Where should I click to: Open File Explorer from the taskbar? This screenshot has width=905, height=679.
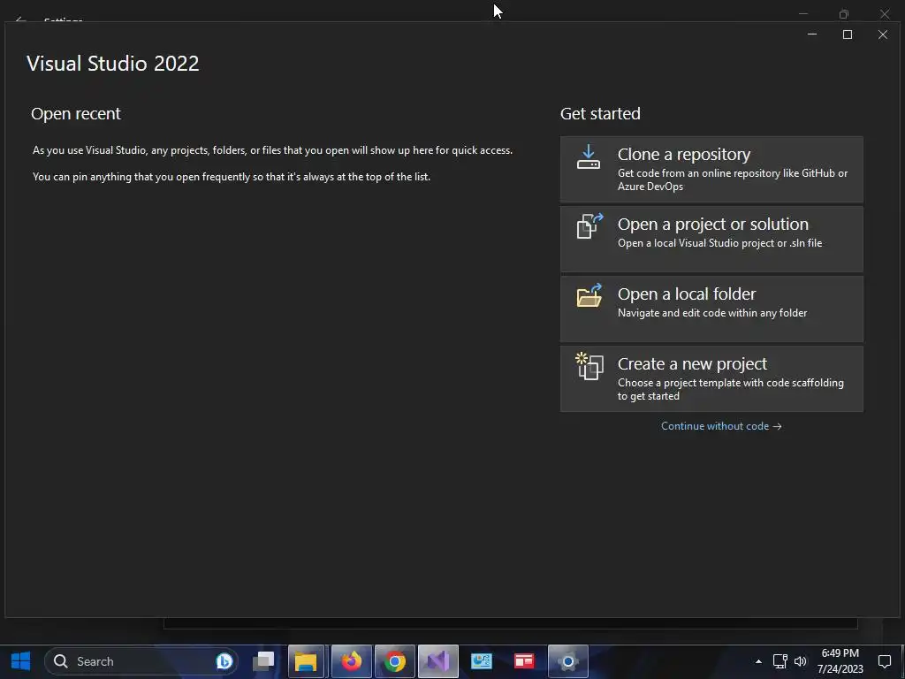[x=307, y=661]
